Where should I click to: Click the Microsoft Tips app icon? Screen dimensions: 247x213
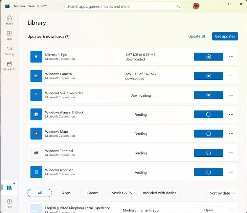36,57
